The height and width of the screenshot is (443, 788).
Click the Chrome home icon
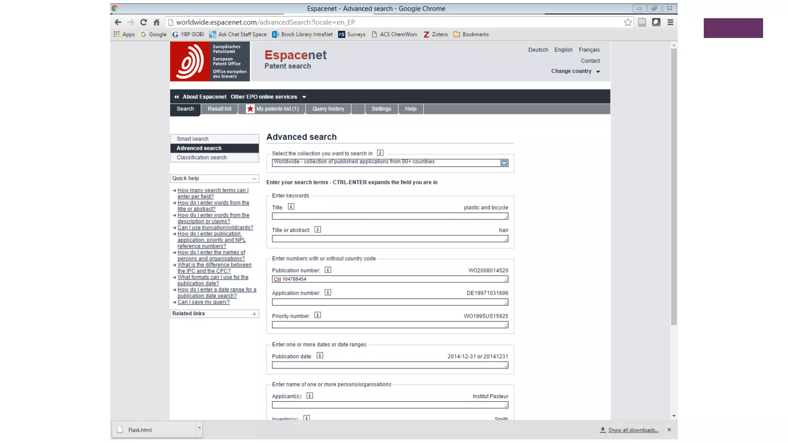(156, 22)
